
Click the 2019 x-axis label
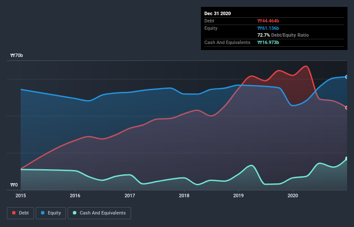click(238, 195)
